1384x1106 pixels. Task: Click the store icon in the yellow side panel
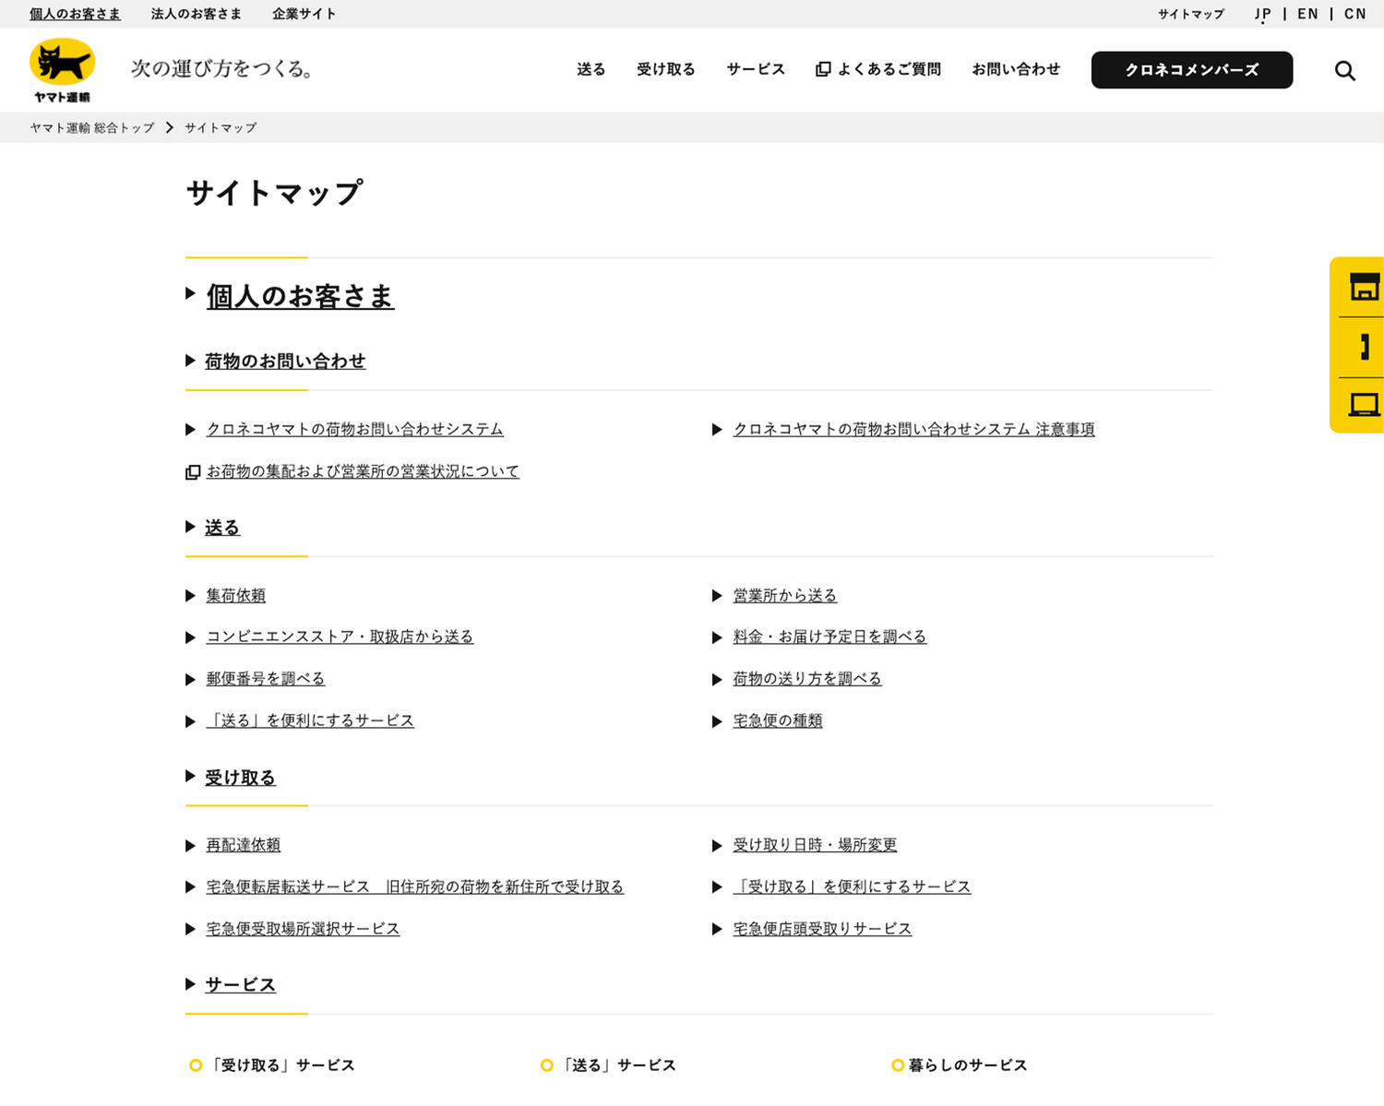pyautogui.click(x=1364, y=287)
